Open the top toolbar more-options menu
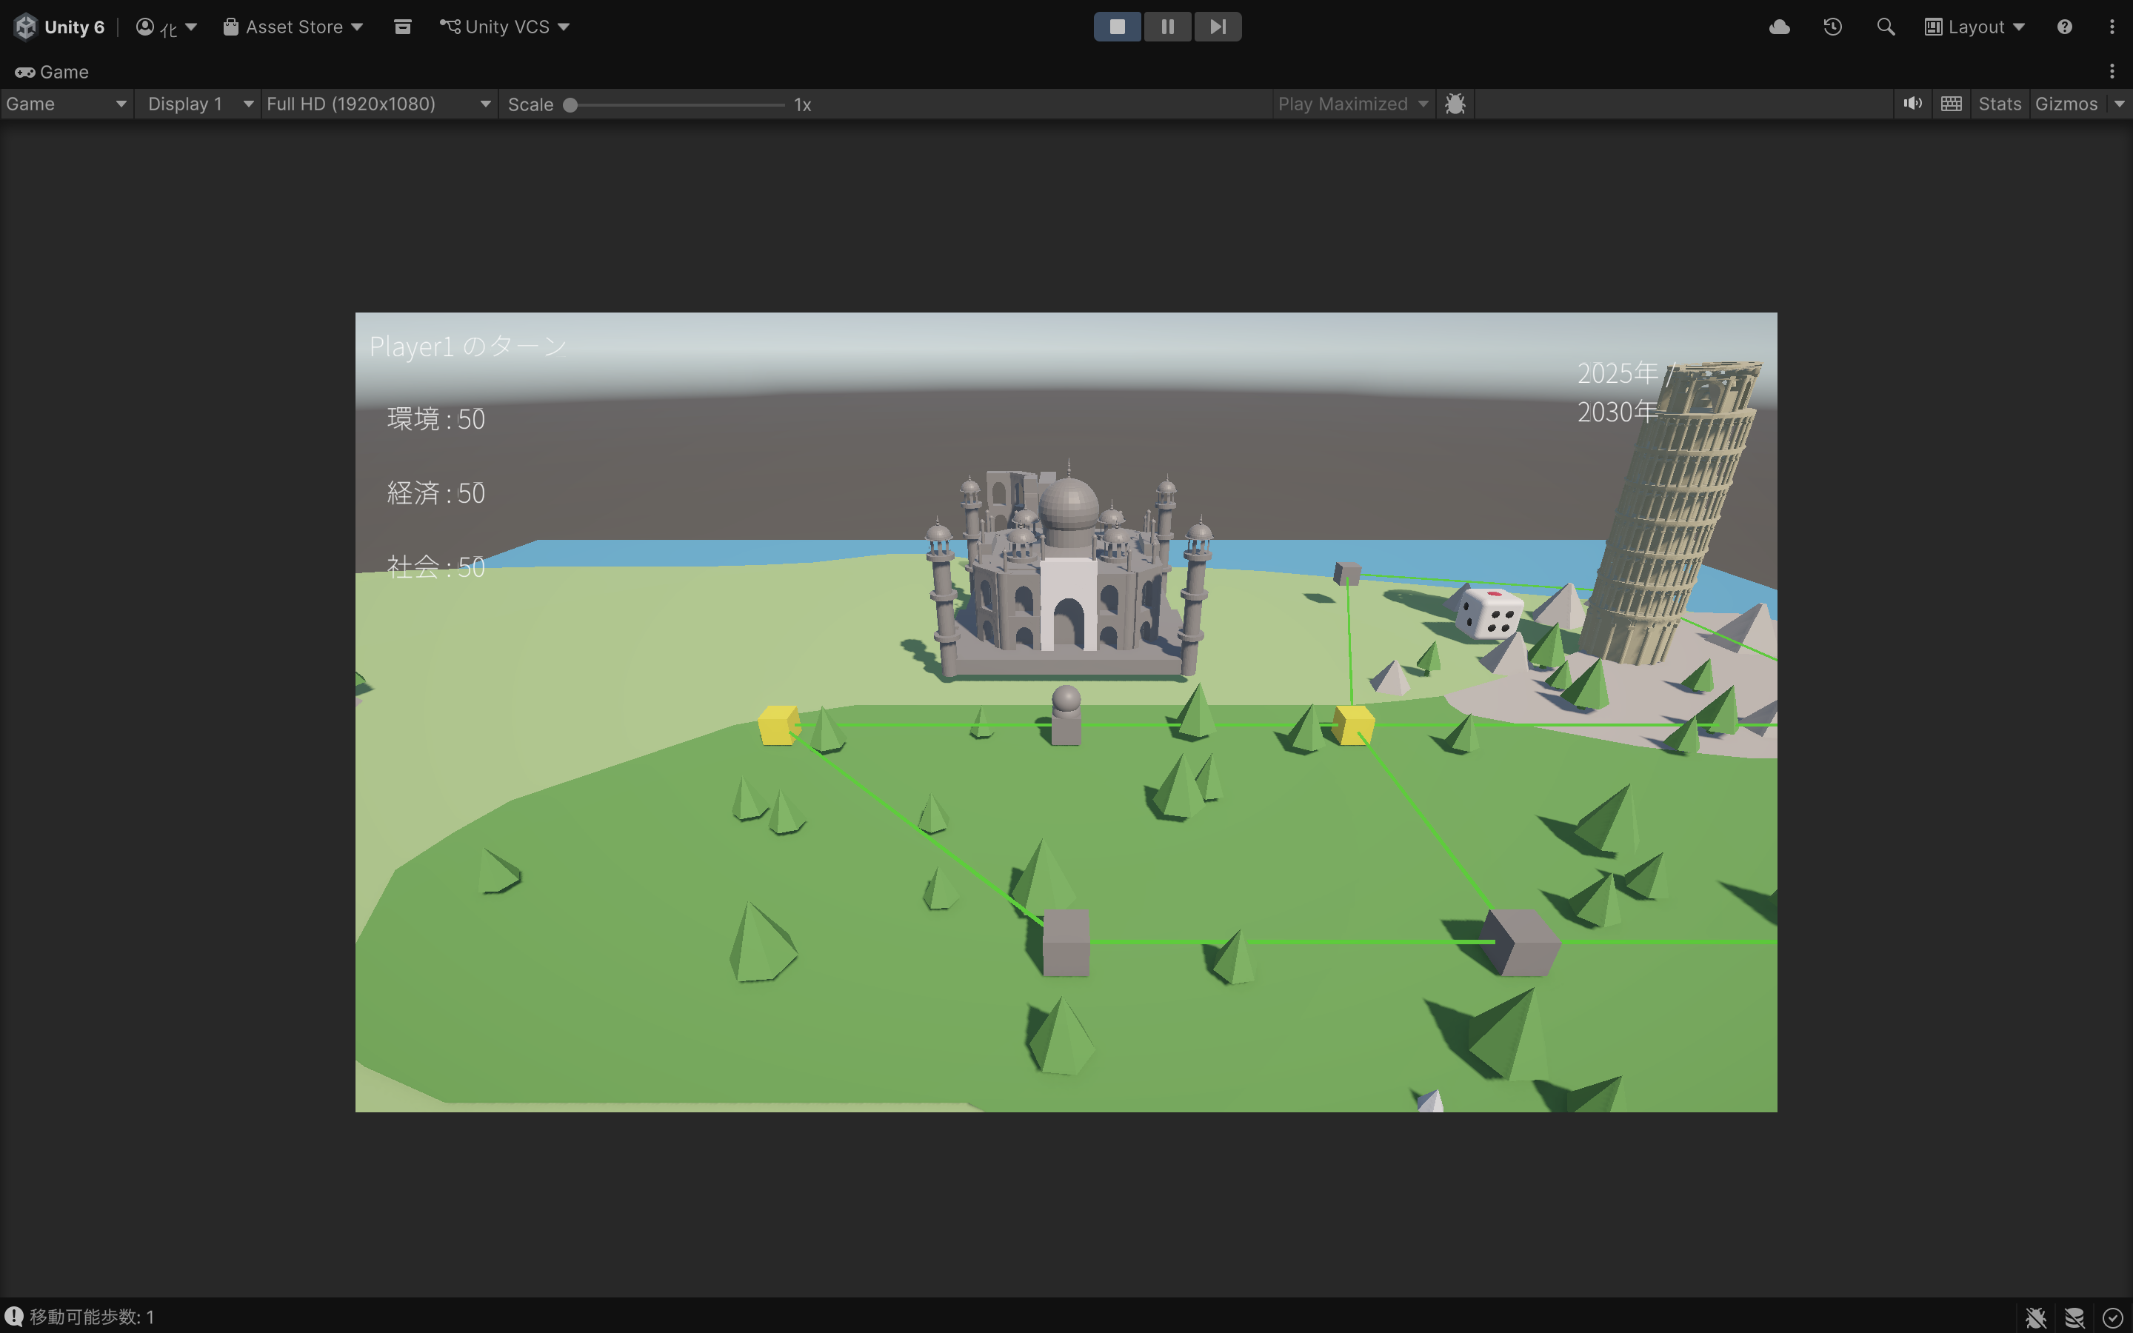This screenshot has height=1333, width=2133. 2112,27
